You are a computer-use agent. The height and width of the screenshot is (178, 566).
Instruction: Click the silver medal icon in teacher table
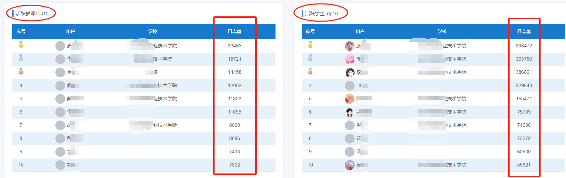point(21,58)
